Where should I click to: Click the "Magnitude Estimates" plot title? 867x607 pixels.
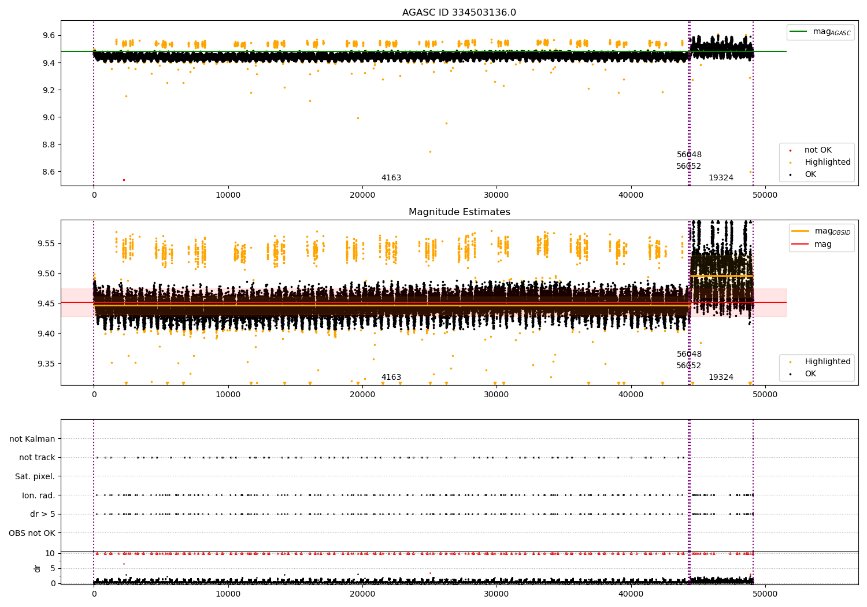click(x=460, y=212)
